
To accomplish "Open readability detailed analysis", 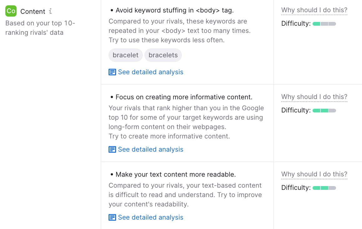I will (150, 217).
